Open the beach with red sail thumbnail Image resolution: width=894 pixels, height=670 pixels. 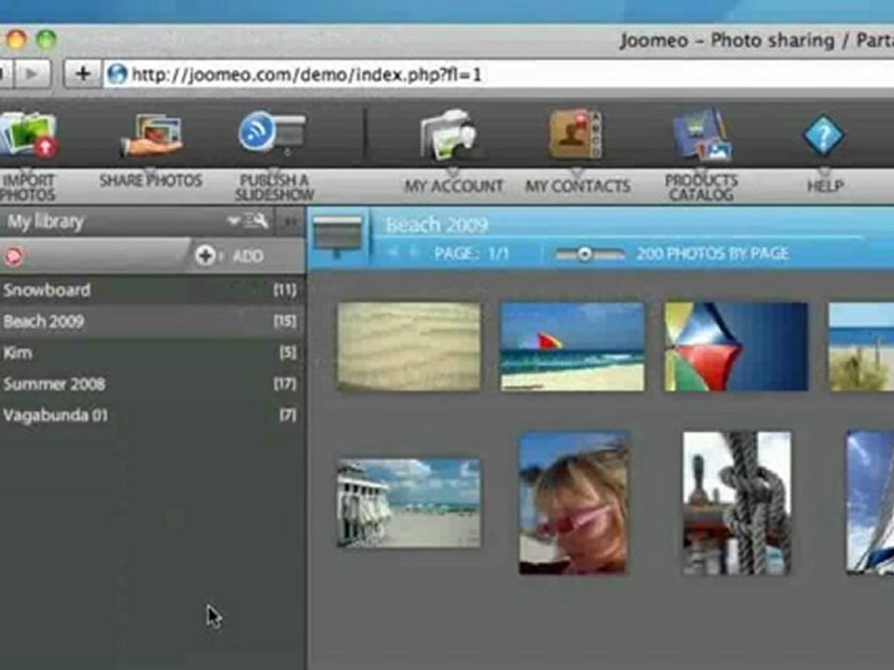572,346
